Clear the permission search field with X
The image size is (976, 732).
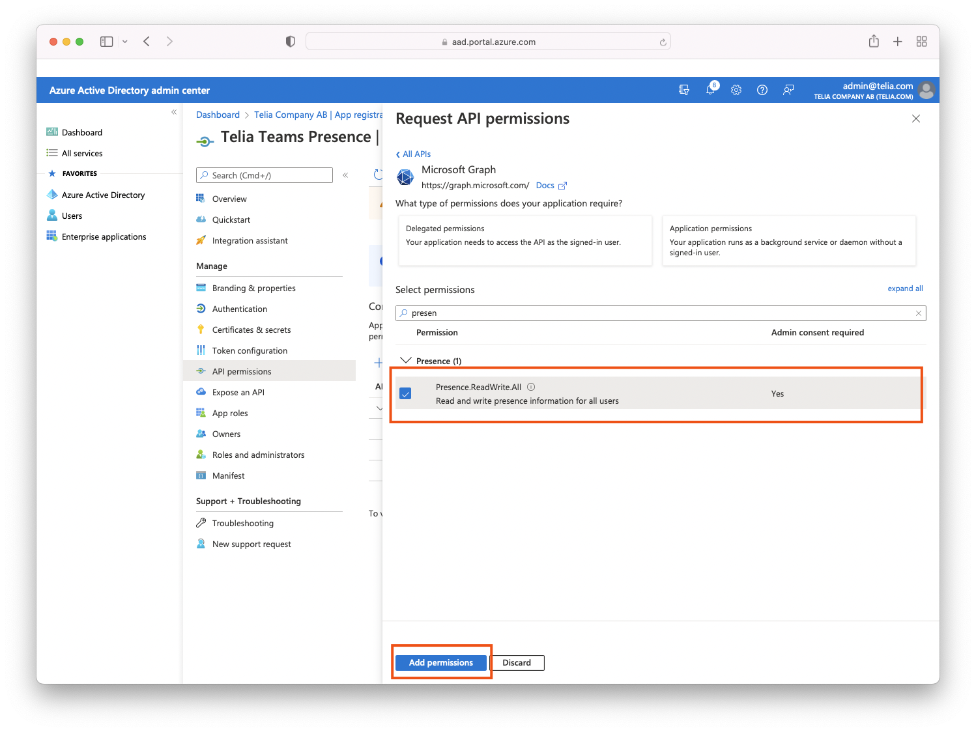click(919, 313)
